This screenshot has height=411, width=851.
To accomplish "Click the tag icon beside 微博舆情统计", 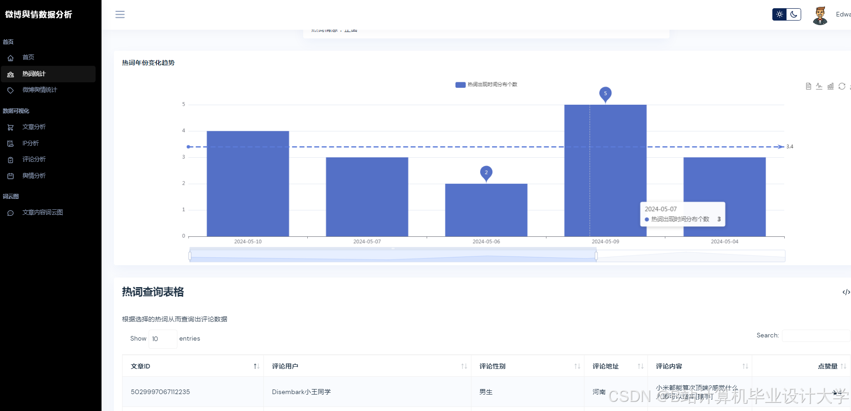I will [x=11, y=91].
